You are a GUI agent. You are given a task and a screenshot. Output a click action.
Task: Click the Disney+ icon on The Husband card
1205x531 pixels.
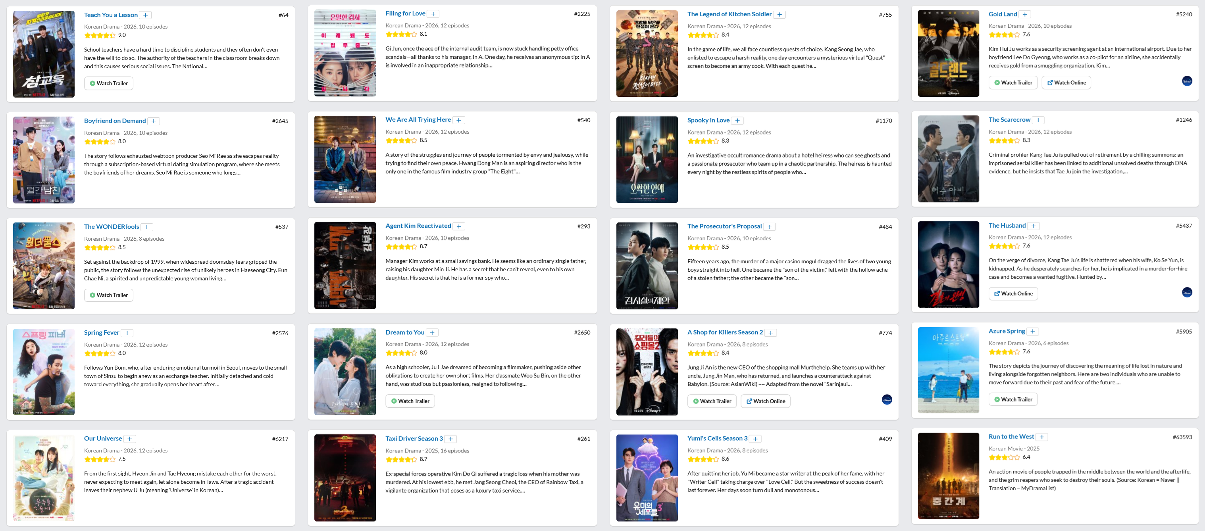point(1187,293)
